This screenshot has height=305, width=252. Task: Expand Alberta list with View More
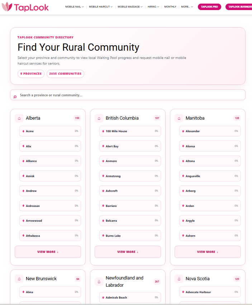pyautogui.click(x=48, y=252)
